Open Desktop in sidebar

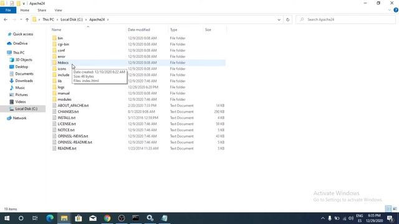[x=19, y=67]
